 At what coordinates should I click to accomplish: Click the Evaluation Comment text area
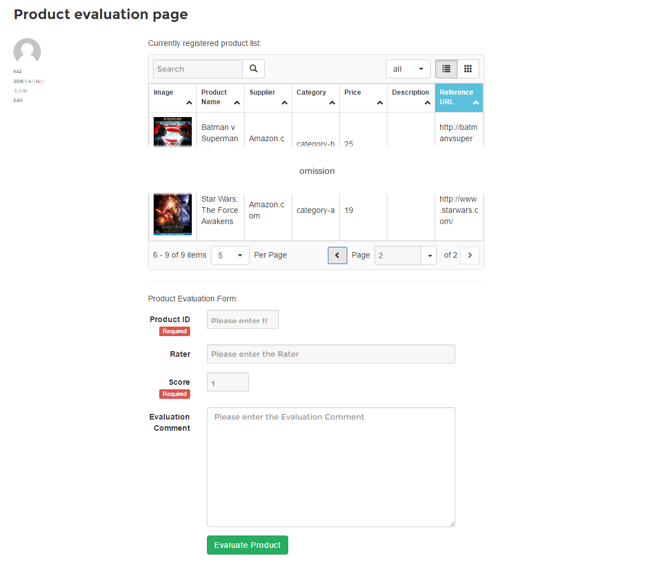(x=331, y=467)
